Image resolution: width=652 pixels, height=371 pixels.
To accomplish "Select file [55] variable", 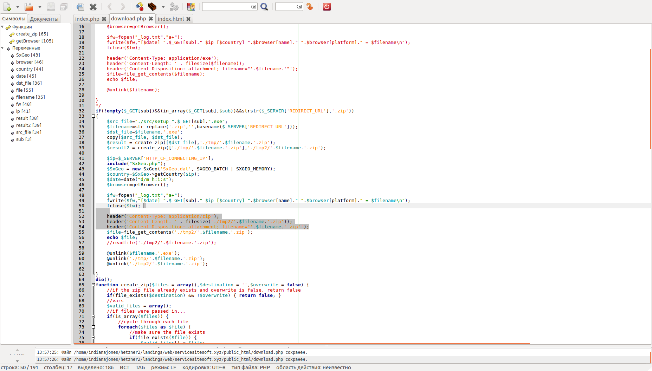I will 25,90.
